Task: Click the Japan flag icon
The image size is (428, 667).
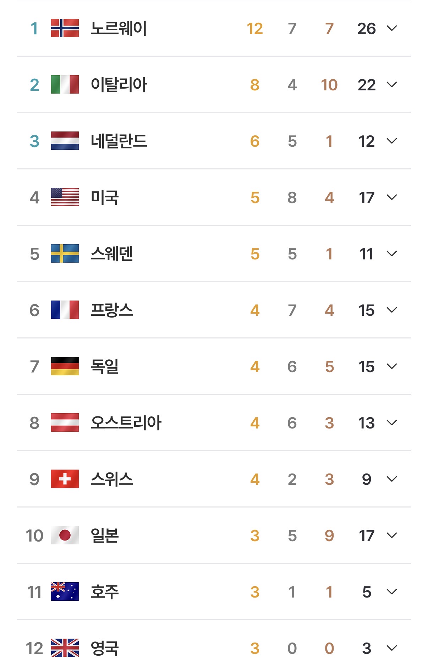Action: [65, 536]
